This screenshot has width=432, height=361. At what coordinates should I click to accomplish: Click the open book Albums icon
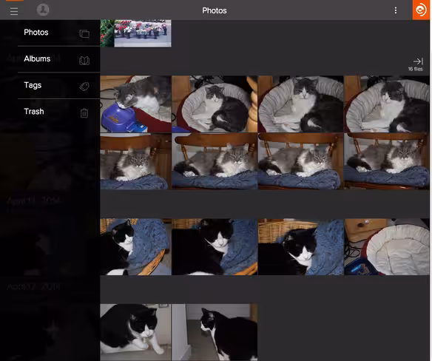(84, 61)
